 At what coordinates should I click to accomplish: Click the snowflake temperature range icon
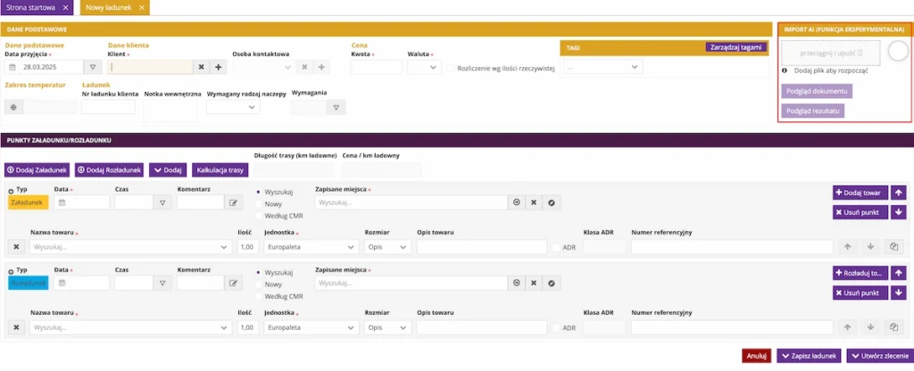pyautogui.click(x=13, y=107)
